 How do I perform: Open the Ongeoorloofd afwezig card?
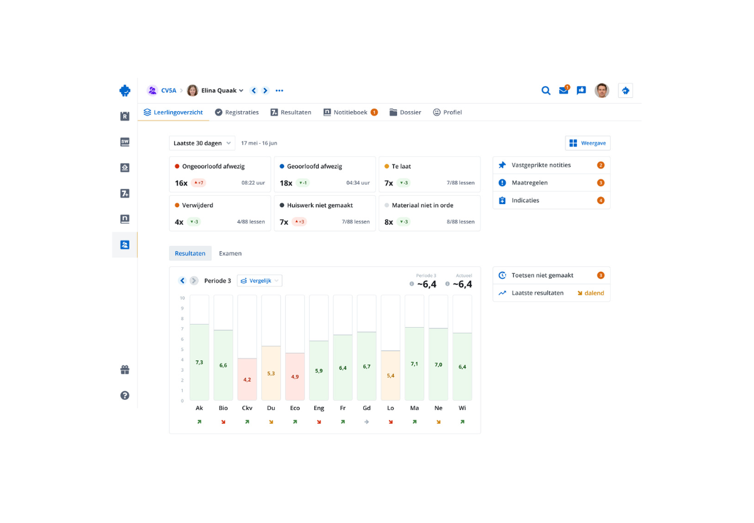click(x=220, y=175)
